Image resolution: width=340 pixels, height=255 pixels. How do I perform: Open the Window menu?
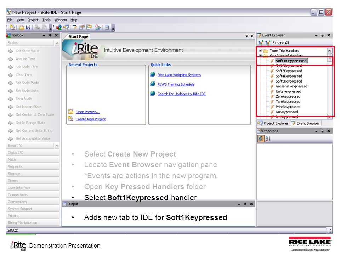click(61, 20)
